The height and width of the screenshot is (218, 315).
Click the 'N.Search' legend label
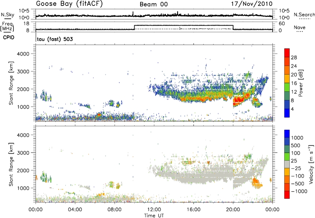(304, 15)
